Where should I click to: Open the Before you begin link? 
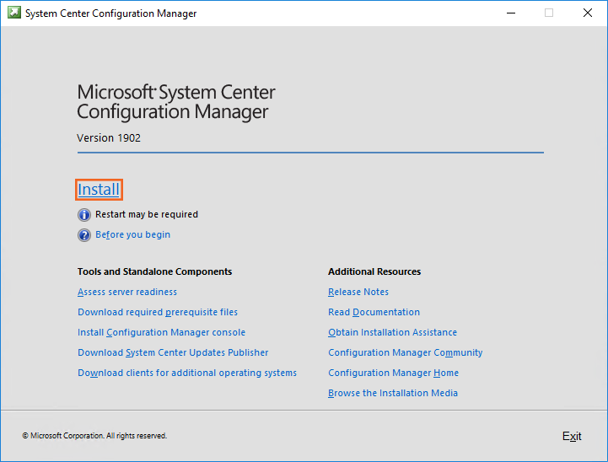132,235
